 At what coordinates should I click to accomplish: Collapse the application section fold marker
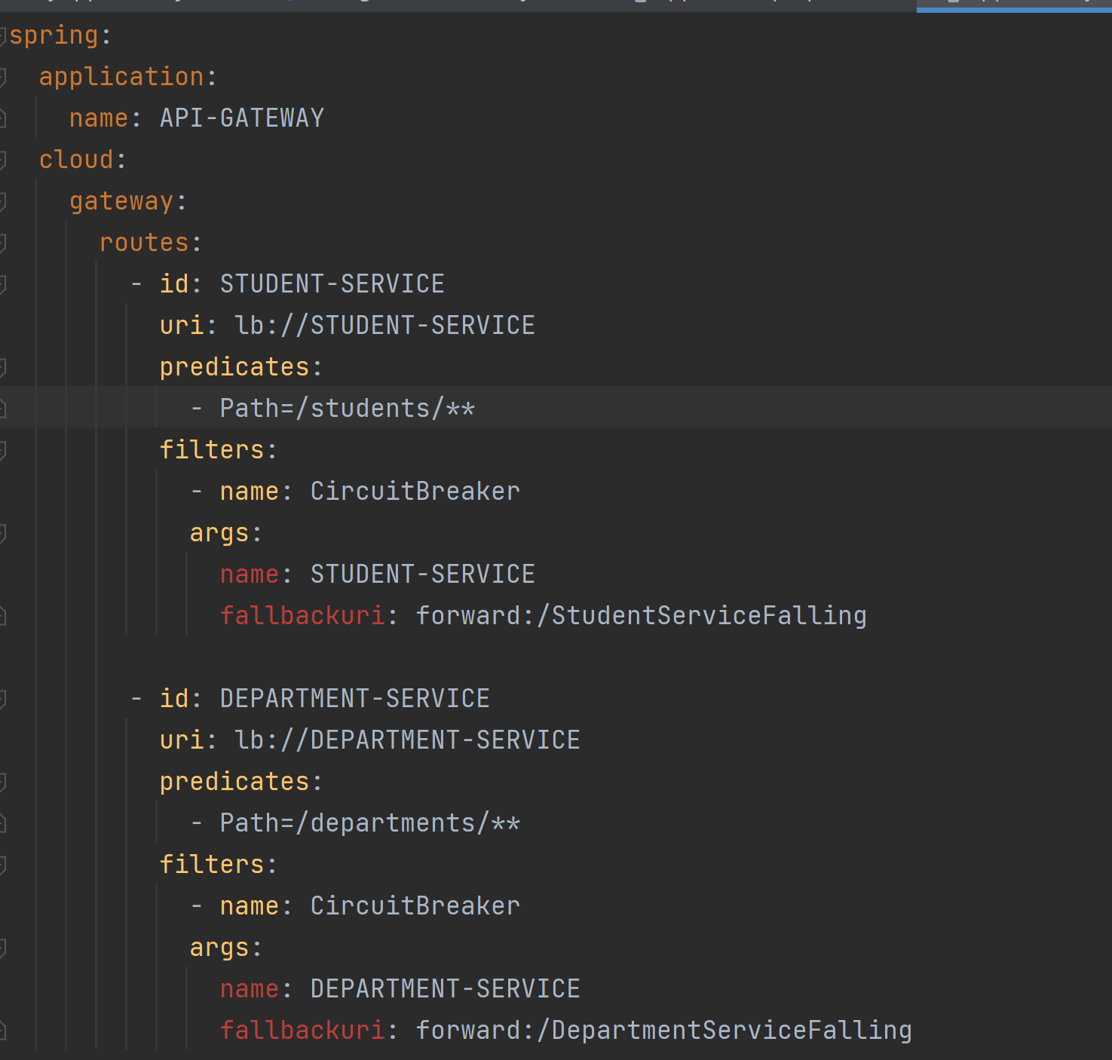coord(3,77)
